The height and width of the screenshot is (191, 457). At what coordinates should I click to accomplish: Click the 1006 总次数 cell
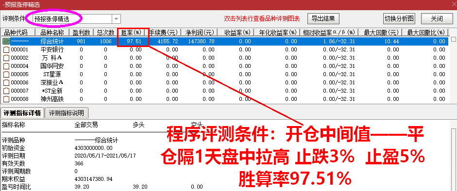click(x=105, y=41)
